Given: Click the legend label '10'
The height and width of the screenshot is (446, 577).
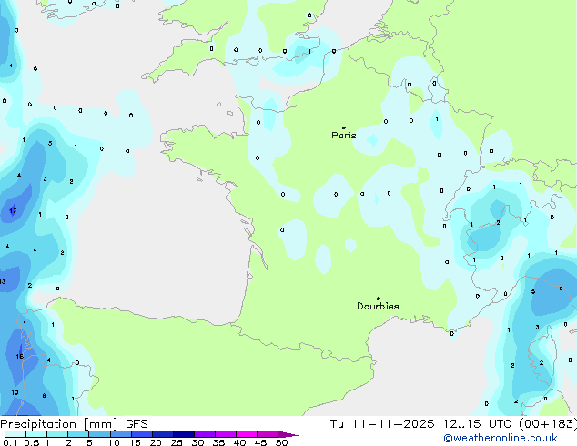Looking at the screenshot, I should click(x=114, y=442).
